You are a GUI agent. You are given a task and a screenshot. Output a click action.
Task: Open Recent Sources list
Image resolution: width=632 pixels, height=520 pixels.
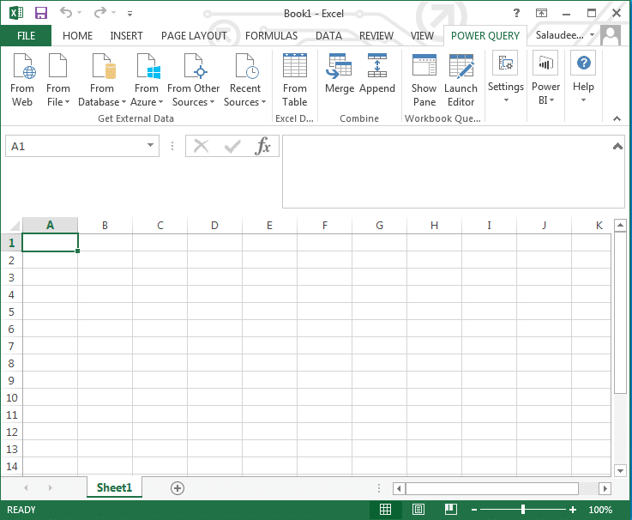pyautogui.click(x=245, y=81)
